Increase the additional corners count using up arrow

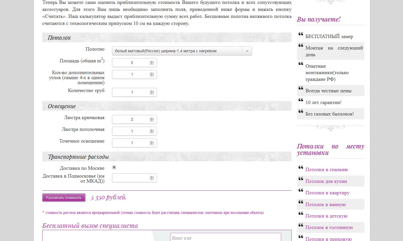pos(152,73)
